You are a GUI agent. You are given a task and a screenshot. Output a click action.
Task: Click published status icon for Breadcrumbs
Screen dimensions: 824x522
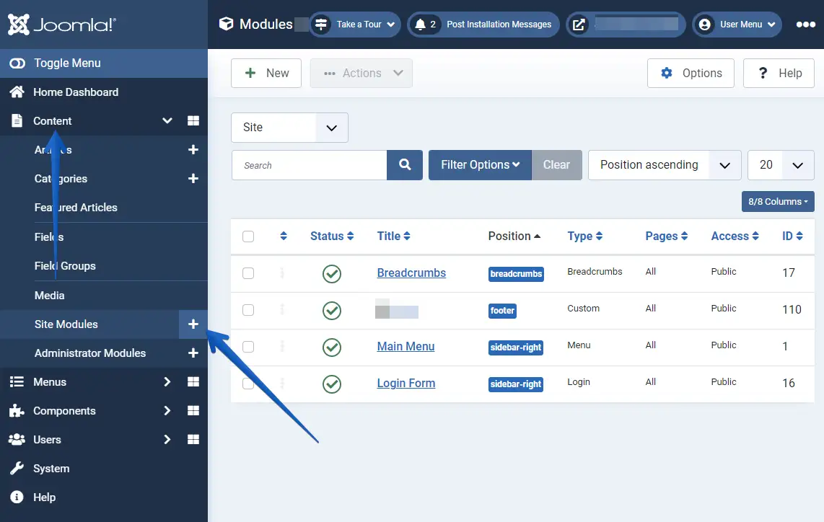(332, 273)
